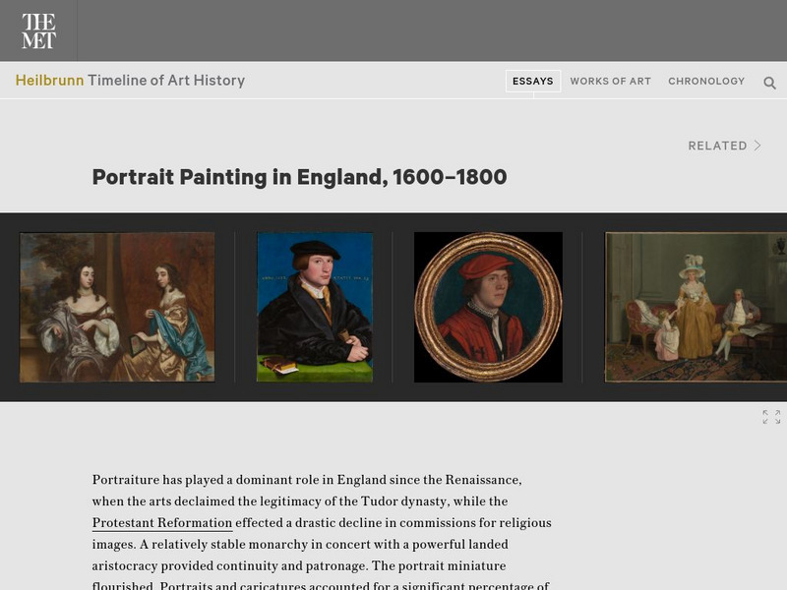787x590 pixels.
Task: Switch to Works of Art tab
Action: point(610,82)
